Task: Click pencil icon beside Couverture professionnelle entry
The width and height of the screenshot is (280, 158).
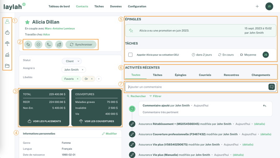Action: pos(132,134)
